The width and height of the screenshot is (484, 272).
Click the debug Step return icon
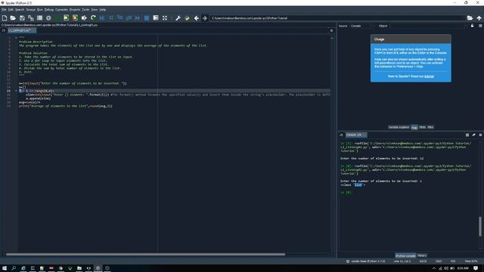[129, 18]
